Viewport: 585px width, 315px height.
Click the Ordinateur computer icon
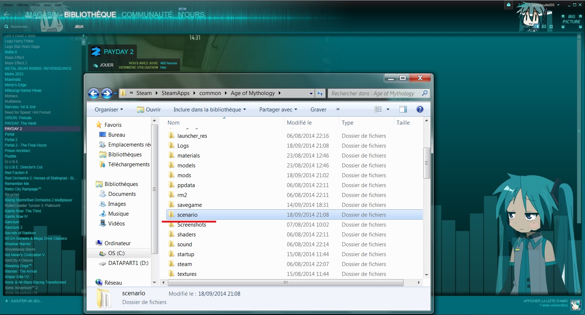99,243
